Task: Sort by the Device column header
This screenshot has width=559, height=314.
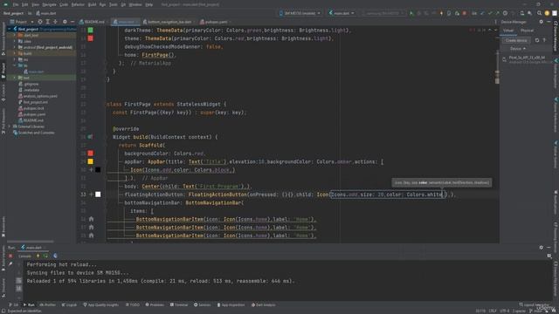Action: [517, 49]
